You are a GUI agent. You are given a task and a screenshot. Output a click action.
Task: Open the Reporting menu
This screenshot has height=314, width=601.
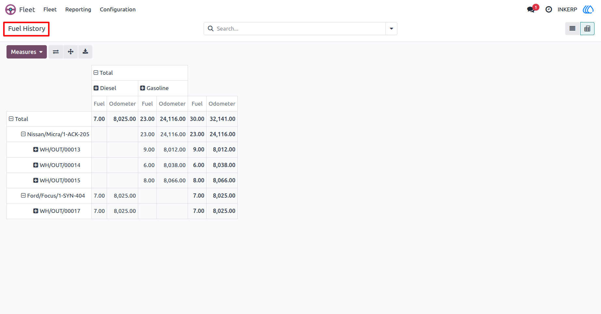pyautogui.click(x=78, y=9)
